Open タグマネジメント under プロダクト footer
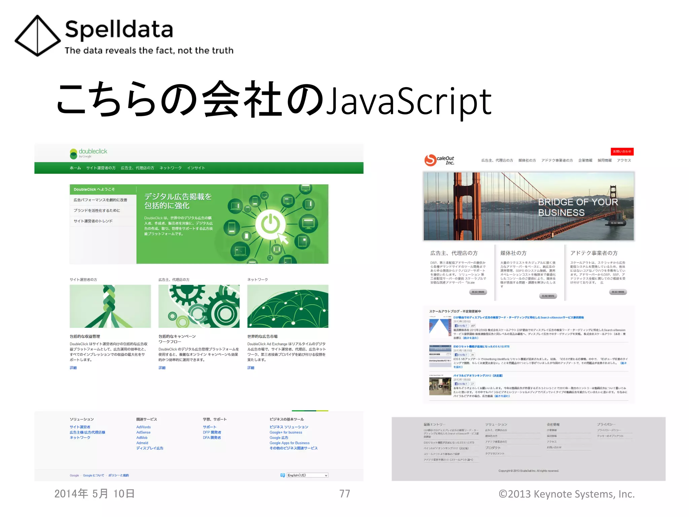689x517 pixels. tap(495, 454)
